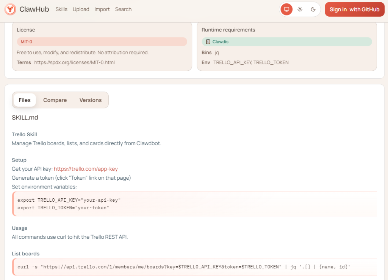The image size is (388, 280).
Task: Select the system theme monitor icon
Action: click(286, 9)
